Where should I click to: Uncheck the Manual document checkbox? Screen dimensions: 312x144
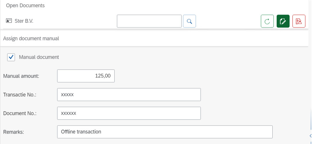tap(11, 57)
